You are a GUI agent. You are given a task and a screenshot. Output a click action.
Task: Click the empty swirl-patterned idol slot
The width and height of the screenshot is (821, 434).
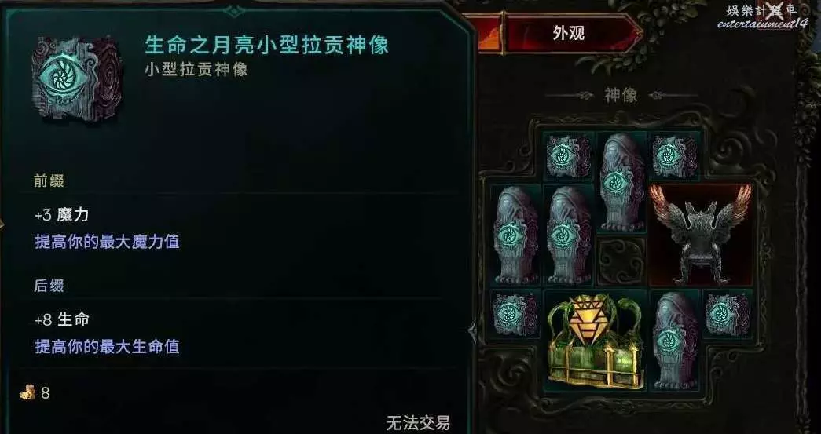(x=621, y=261)
